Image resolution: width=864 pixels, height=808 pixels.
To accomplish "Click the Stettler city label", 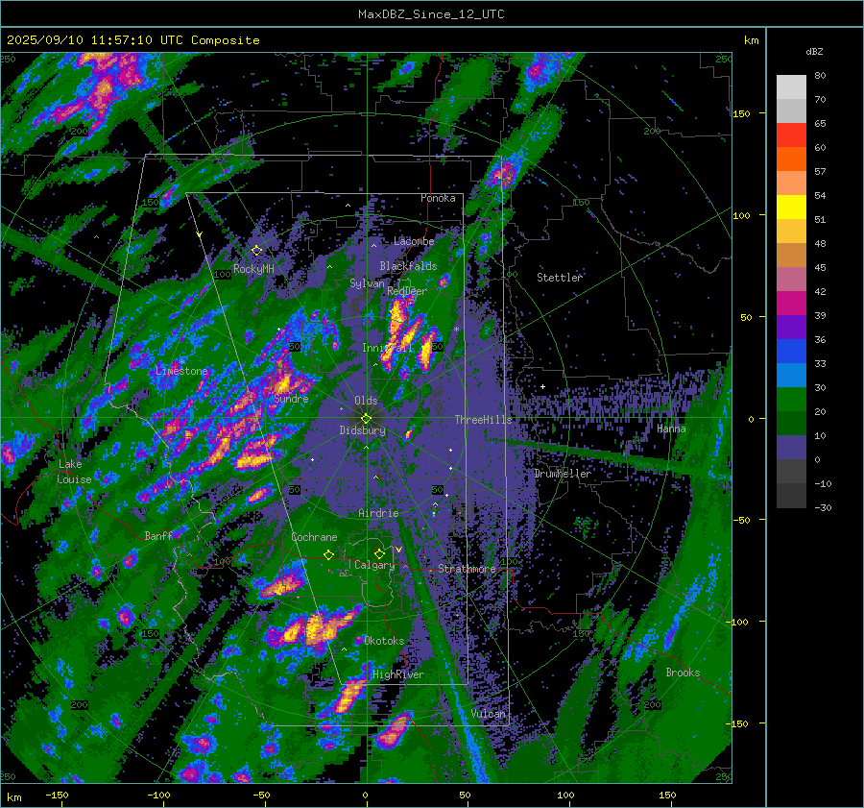I will pos(560,278).
